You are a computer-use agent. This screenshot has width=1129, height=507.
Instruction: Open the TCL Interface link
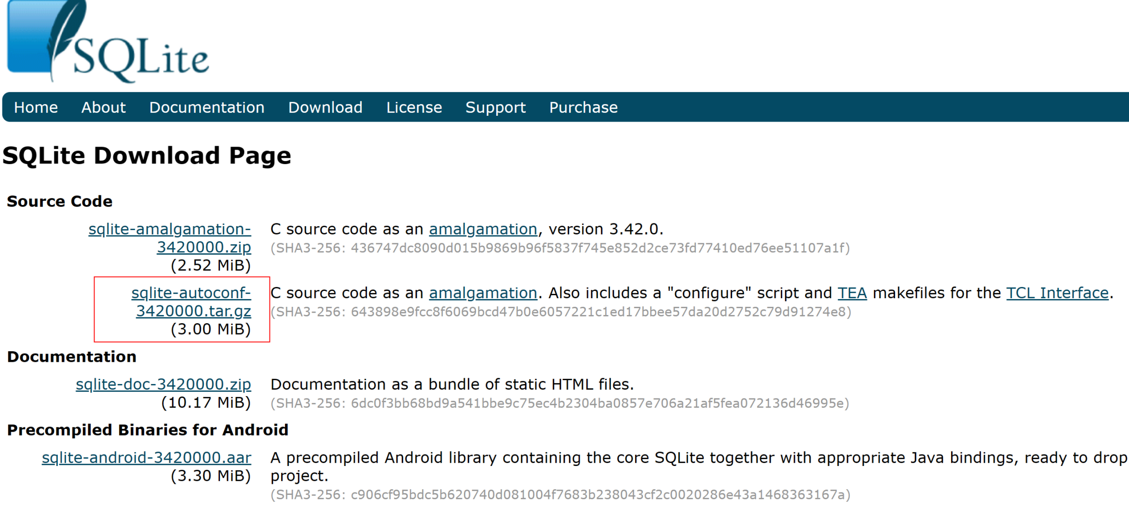(x=1057, y=293)
